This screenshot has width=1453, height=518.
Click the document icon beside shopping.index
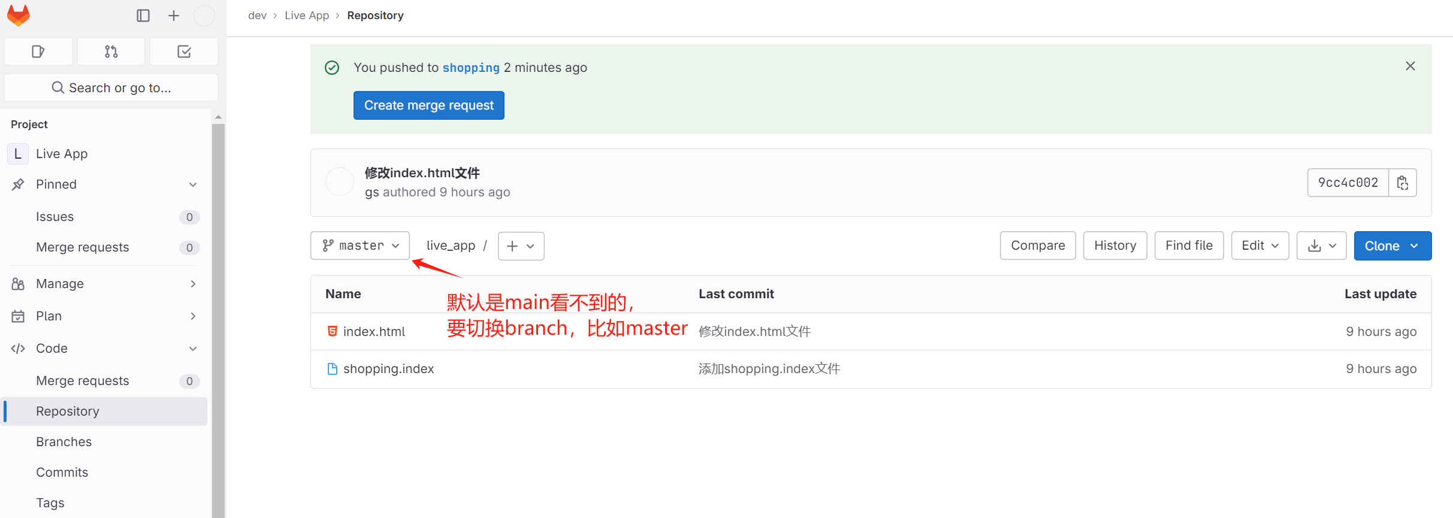coord(333,369)
